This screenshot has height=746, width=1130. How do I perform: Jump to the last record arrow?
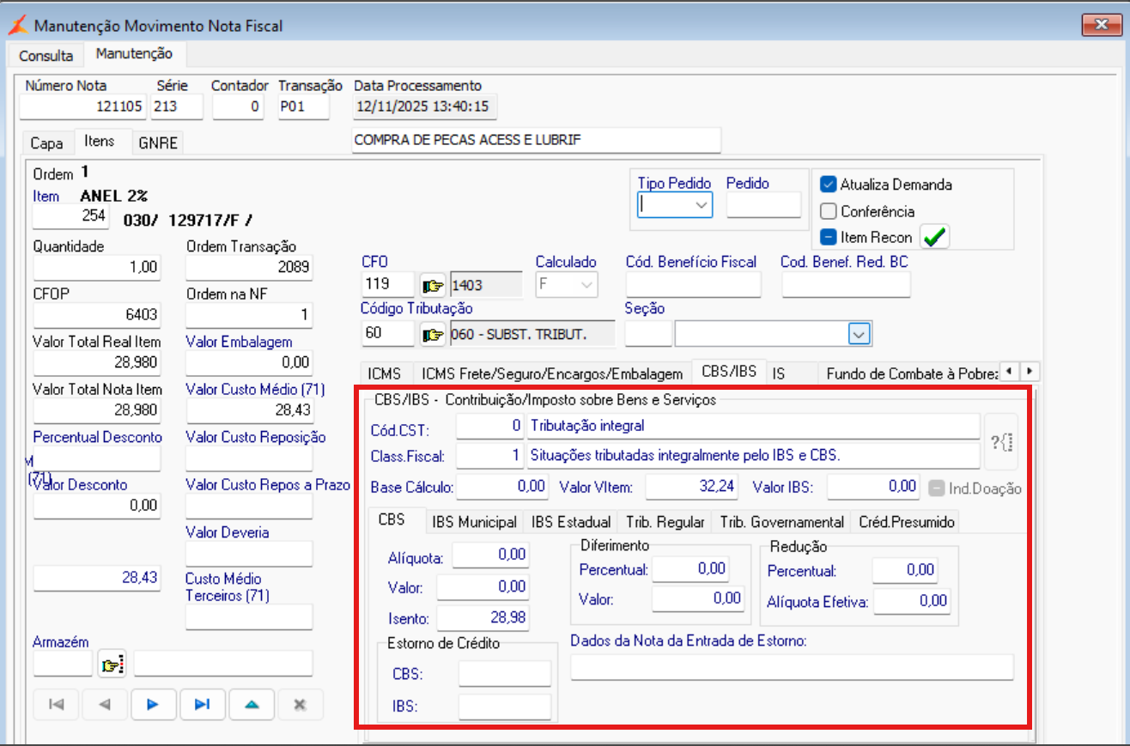click(202, 704)
